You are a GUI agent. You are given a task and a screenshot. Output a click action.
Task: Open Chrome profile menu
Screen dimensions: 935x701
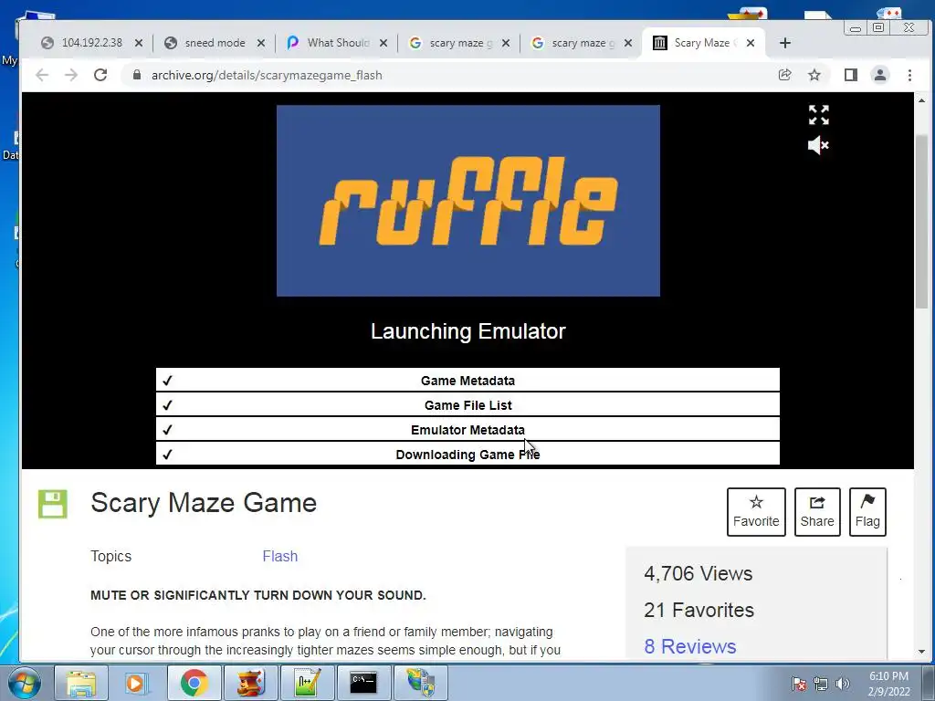(x=879, y=75)
